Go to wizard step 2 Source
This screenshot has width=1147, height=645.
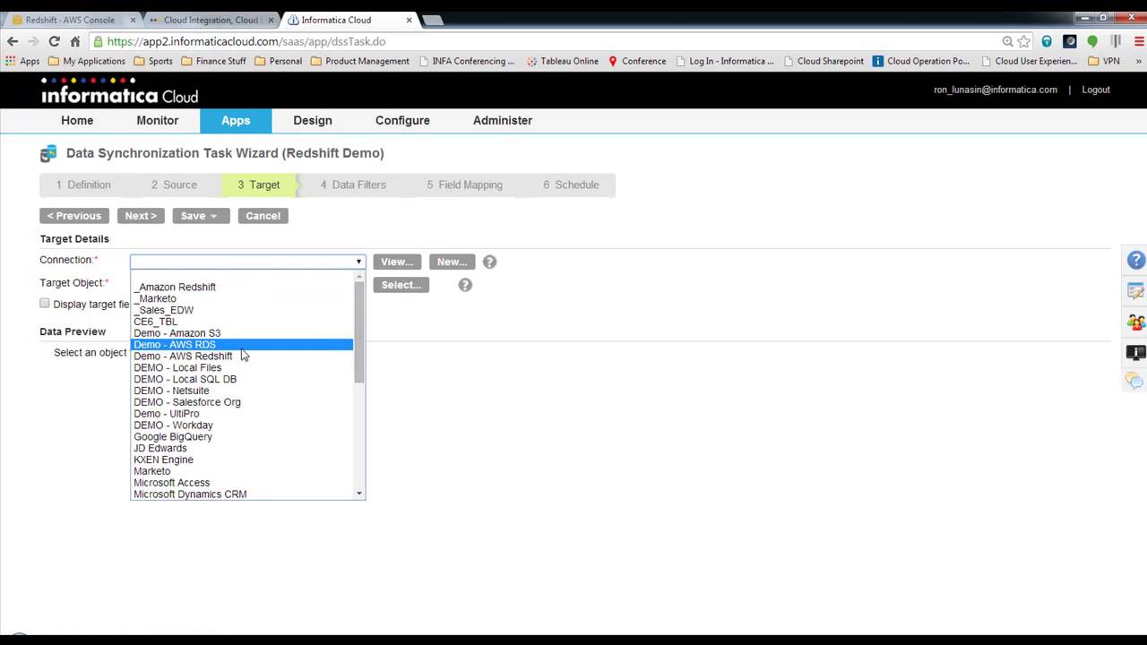point(174,185)
